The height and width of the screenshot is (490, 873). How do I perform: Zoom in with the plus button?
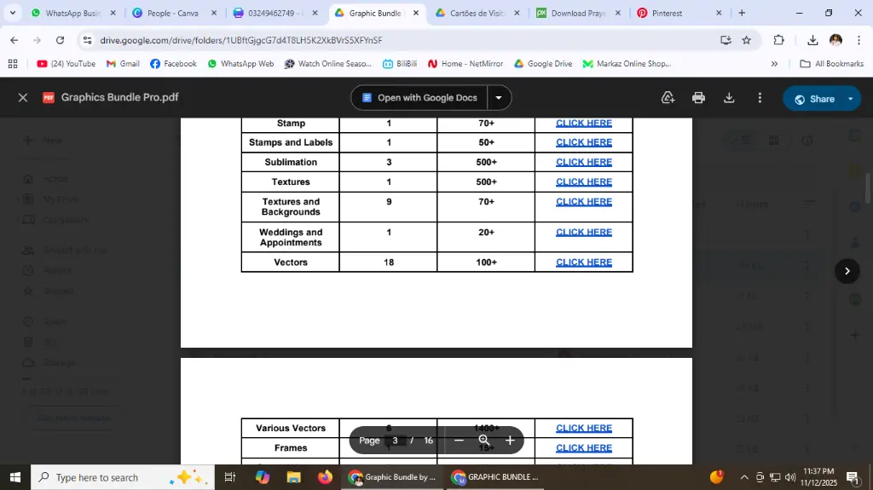tap(510, 441)
